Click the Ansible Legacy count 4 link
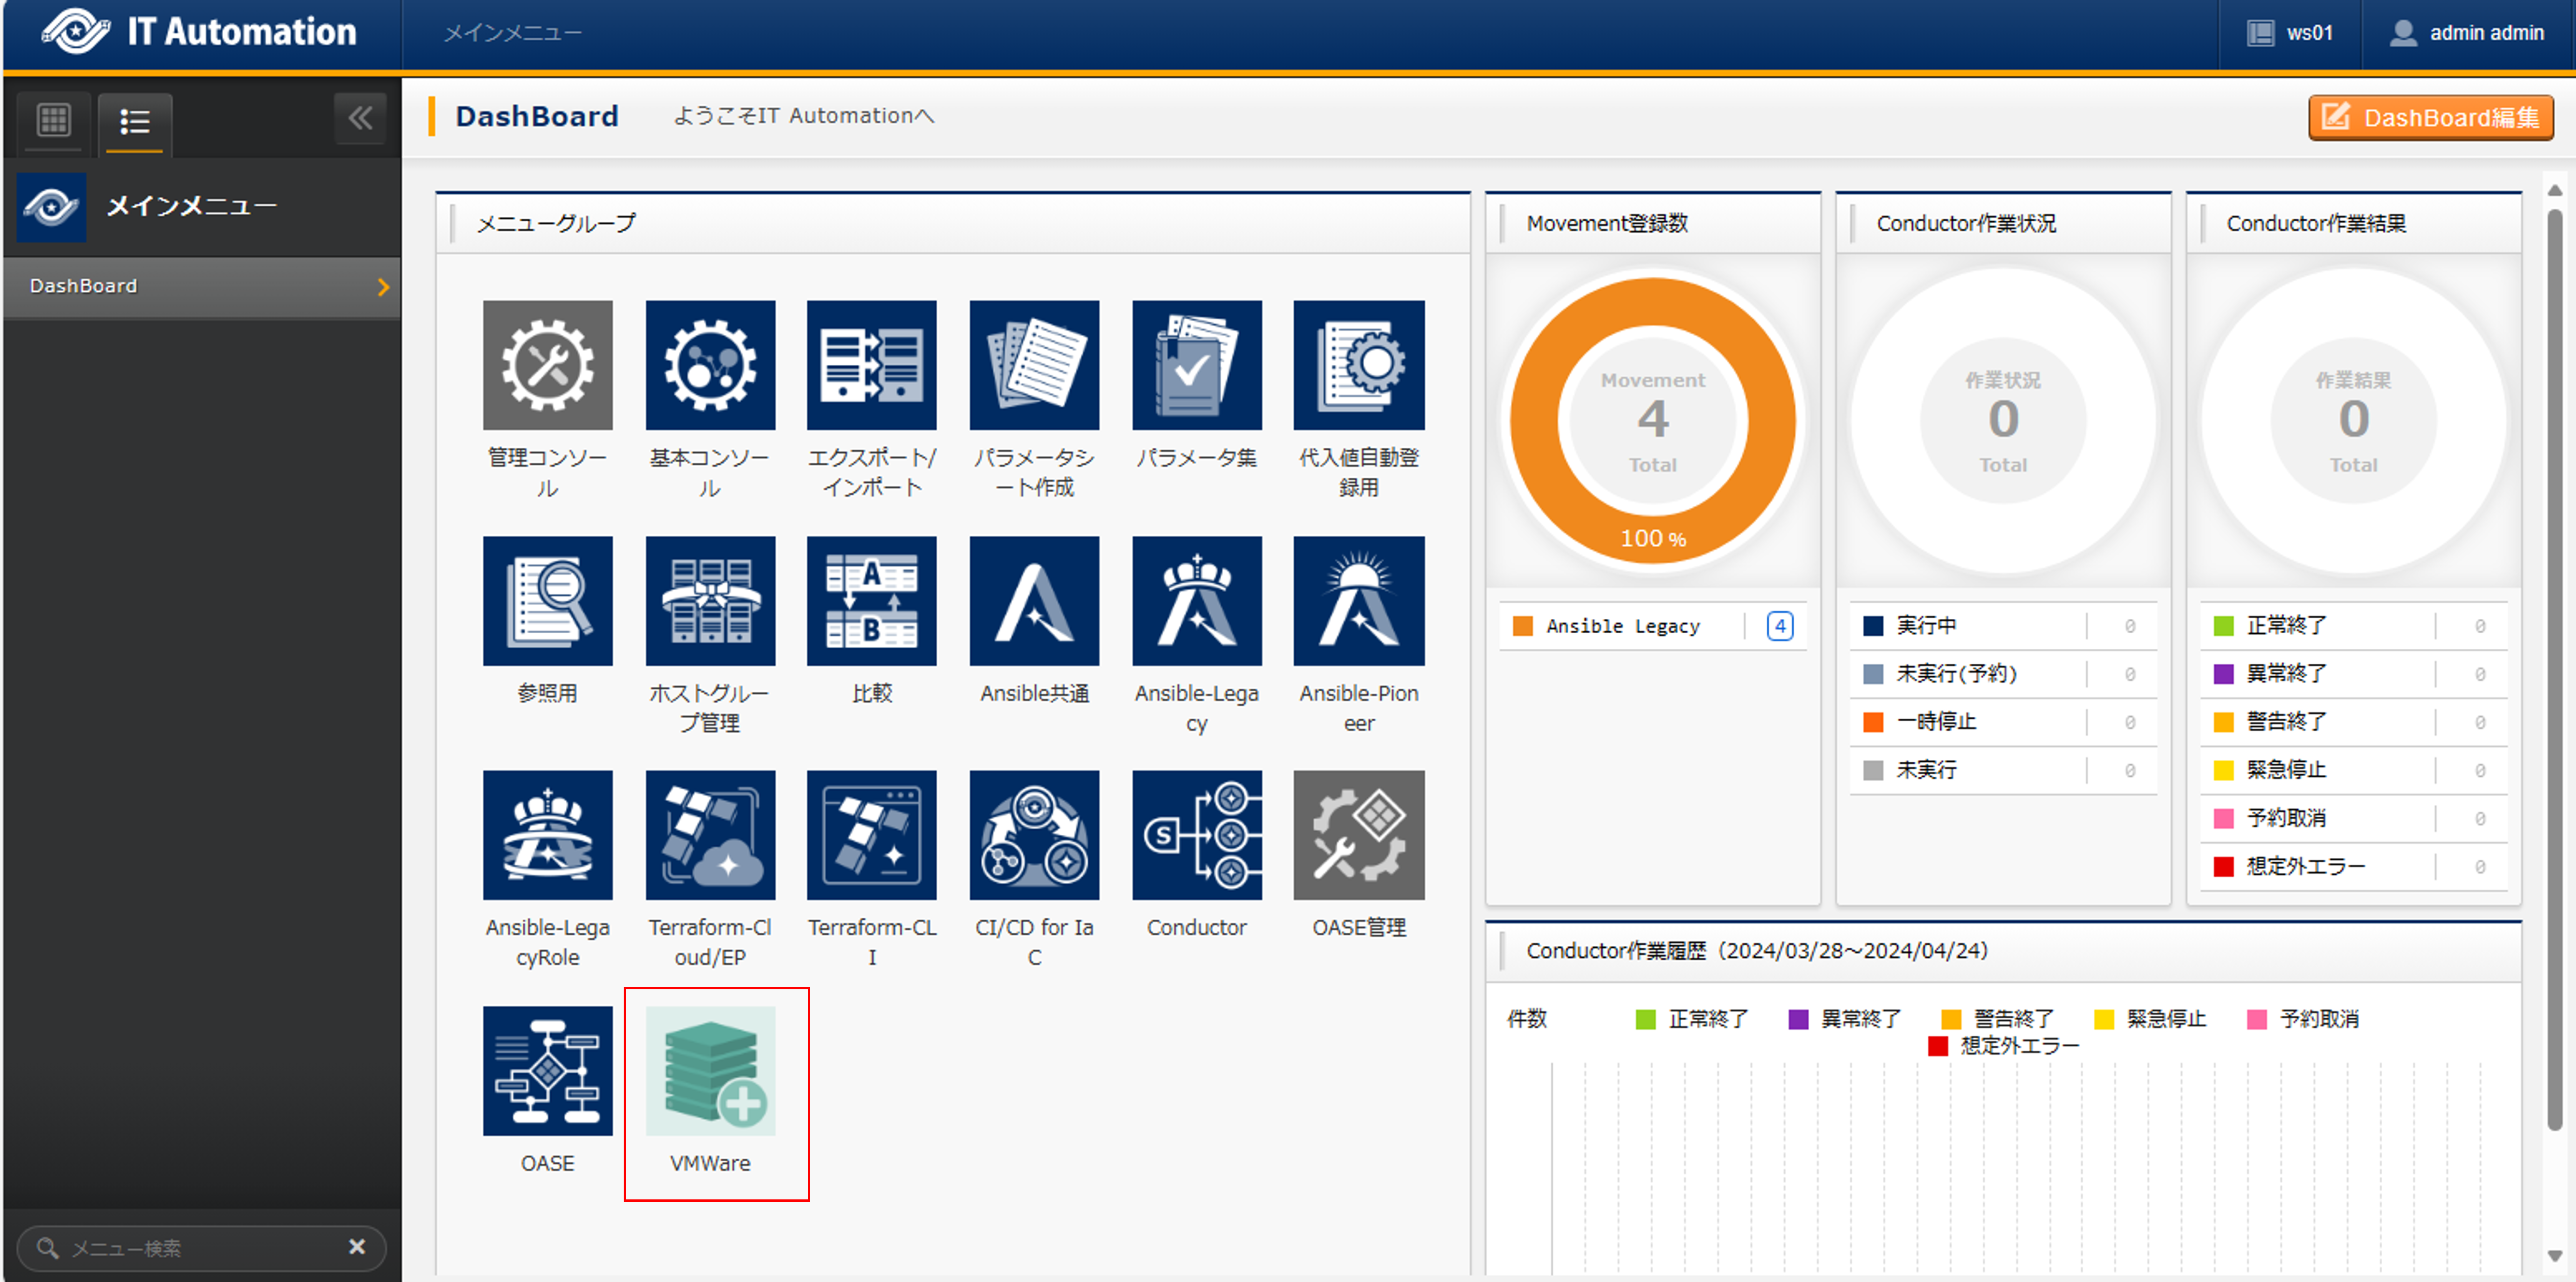 (1779, 626)
